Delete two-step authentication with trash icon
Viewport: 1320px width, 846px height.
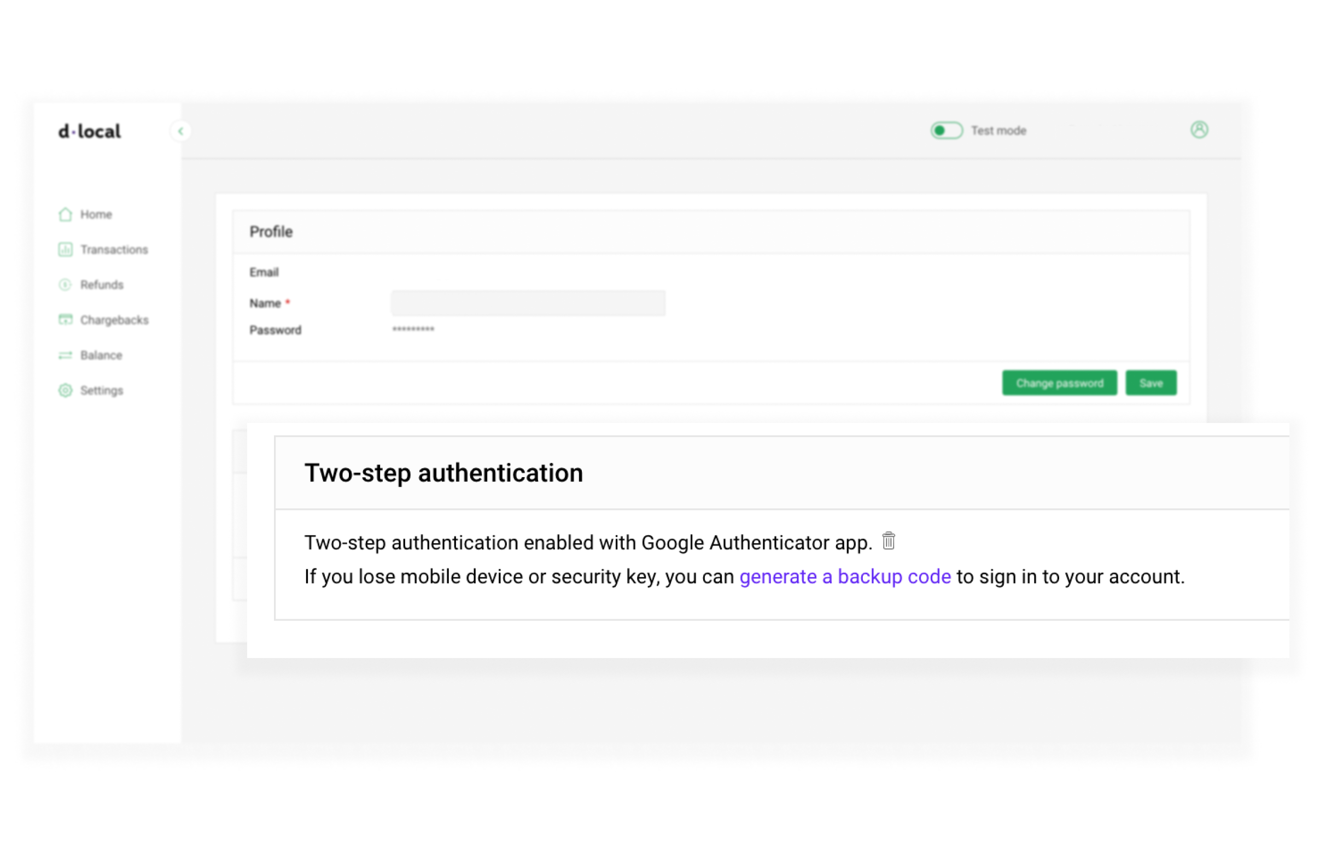(x=889, y=541)
